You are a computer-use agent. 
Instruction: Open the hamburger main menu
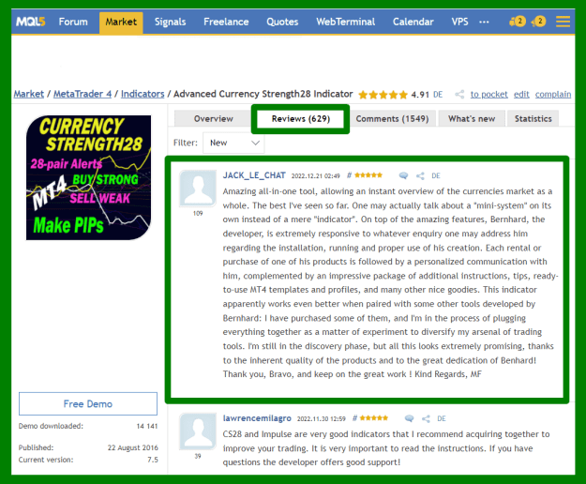[x=563, y=22]
